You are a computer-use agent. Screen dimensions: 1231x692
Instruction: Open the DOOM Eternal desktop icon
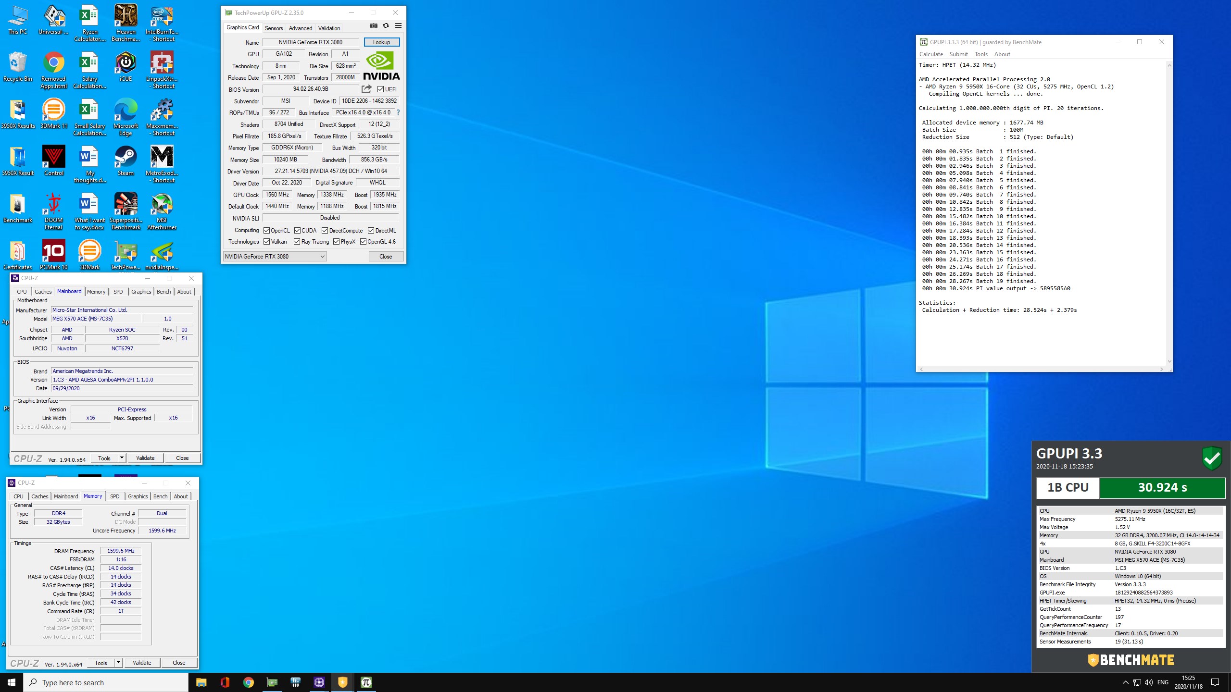coord(53,211)
